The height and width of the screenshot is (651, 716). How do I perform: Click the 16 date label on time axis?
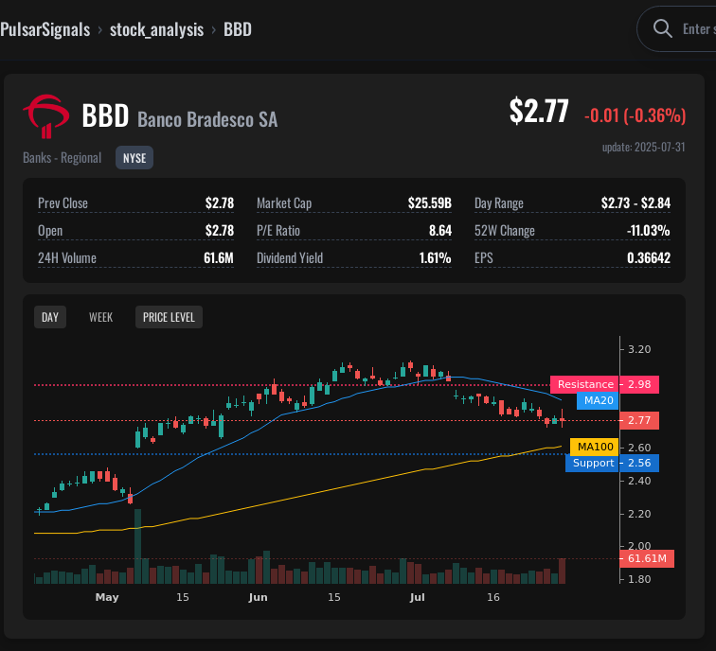[493, 597]
